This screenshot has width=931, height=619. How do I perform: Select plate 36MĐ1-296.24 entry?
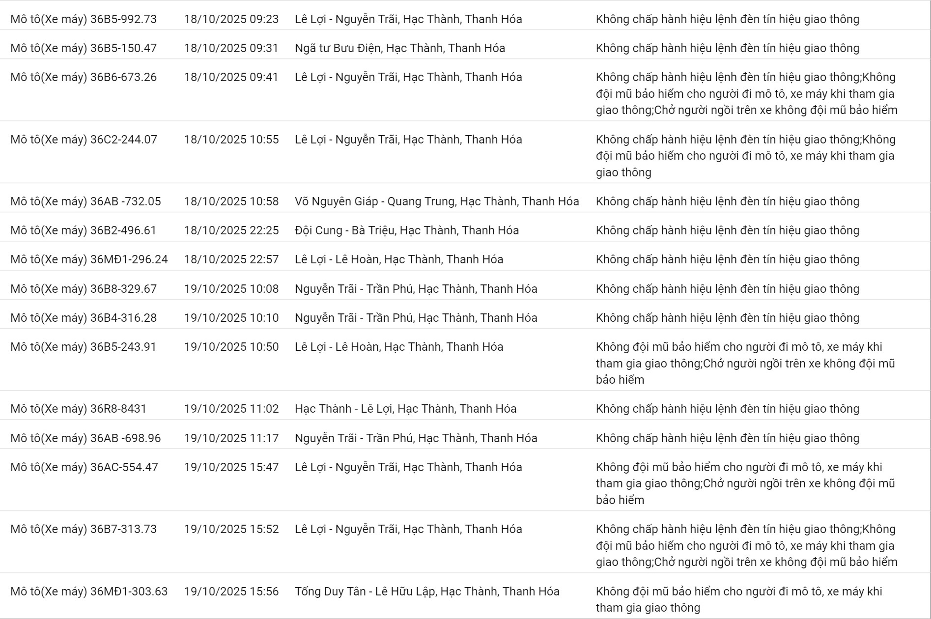point(89,259)
